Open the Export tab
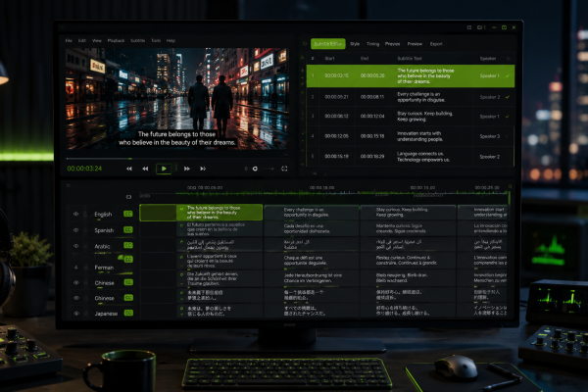588x392 pixels. (x=436, y=44)
